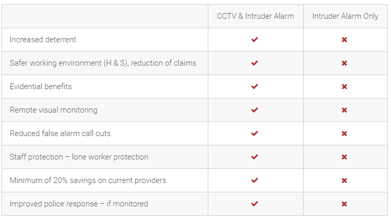Image resolution: width=391 pixels, height=220 pixels.
Task: Click checkmark for Safer working environment row
Action: (255, 63)
